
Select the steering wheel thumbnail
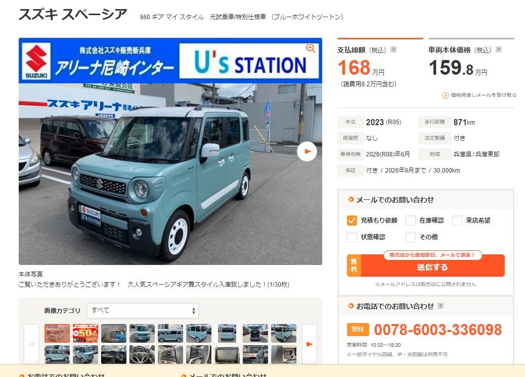(142, 355)
